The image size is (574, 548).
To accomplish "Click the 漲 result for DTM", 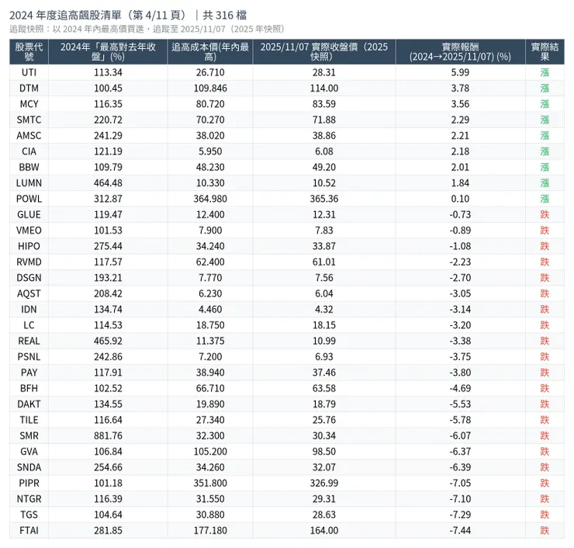I will [x=545, y=88].
